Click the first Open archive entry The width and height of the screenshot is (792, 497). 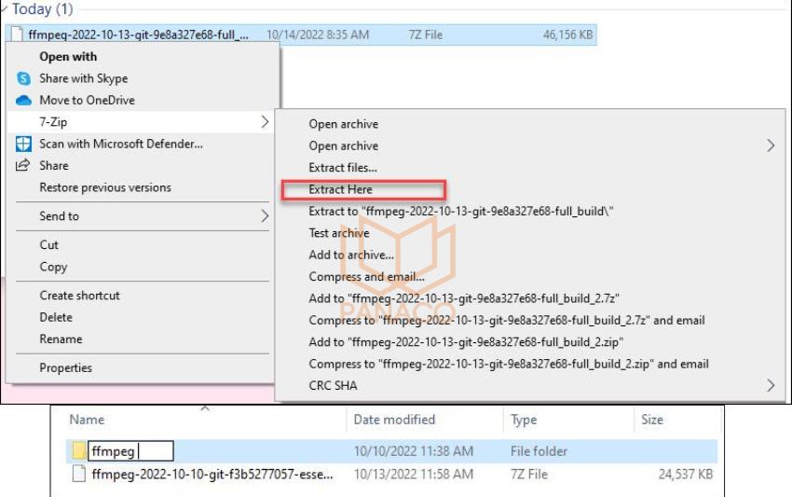(x=344, y=124)
